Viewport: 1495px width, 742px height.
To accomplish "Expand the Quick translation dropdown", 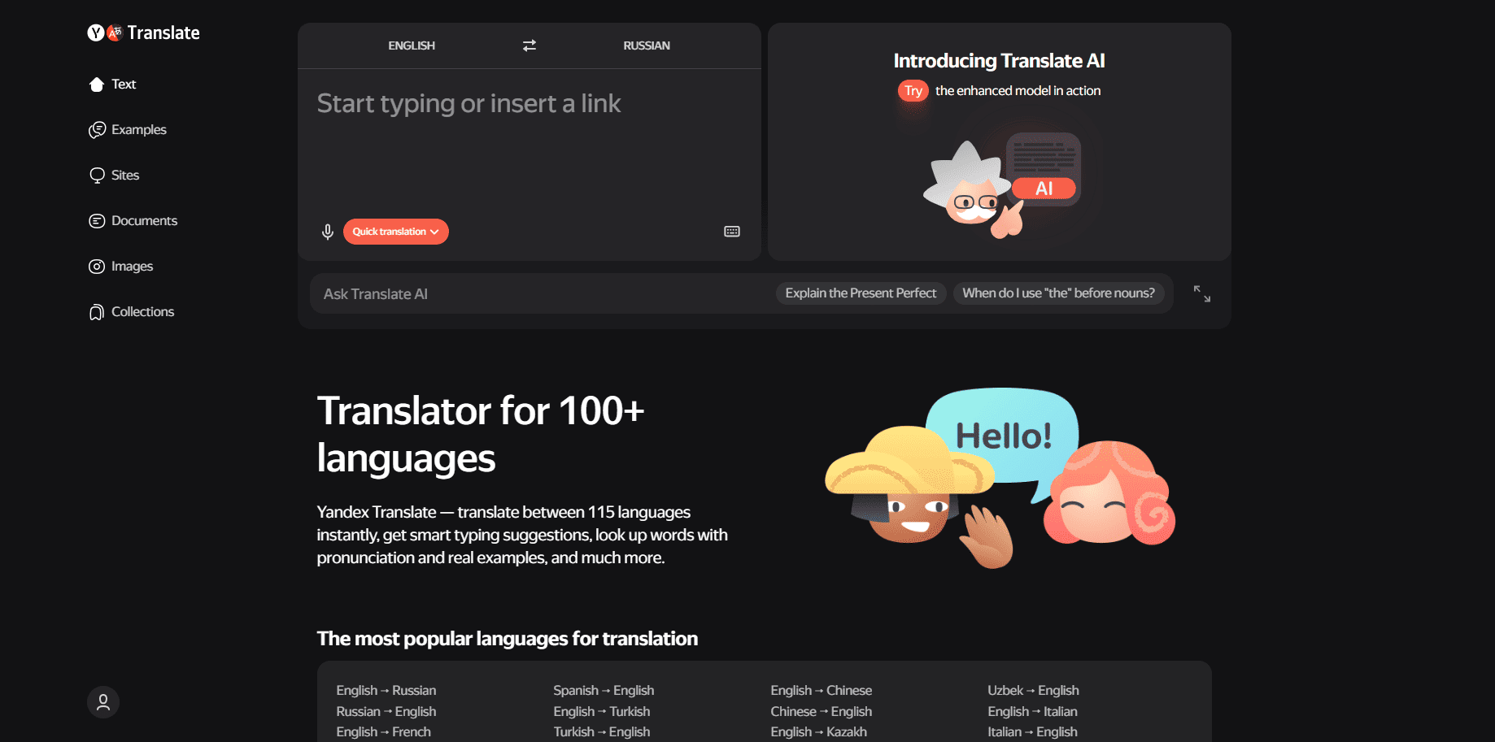I will coord(395,232).
